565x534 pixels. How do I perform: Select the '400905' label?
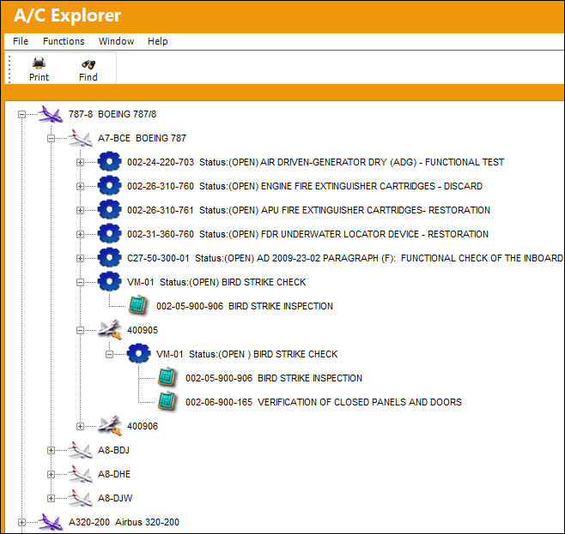143,330
